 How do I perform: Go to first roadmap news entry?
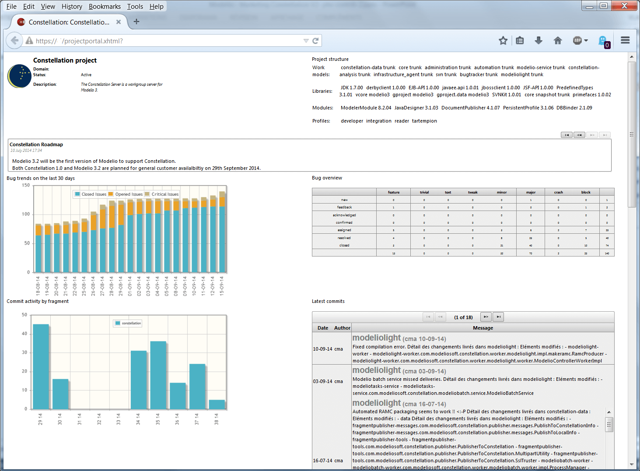[x=567, y=135]
